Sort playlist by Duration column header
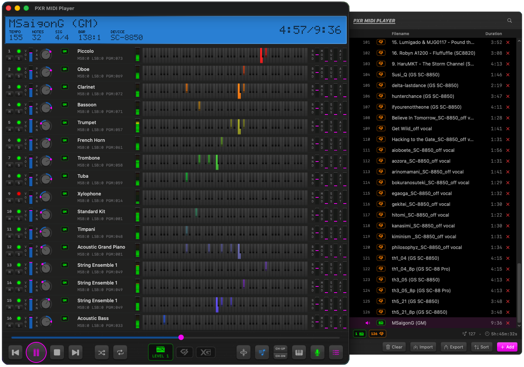Image resolution: width=524 pixels, height=367 pixels. click(494, 34)
